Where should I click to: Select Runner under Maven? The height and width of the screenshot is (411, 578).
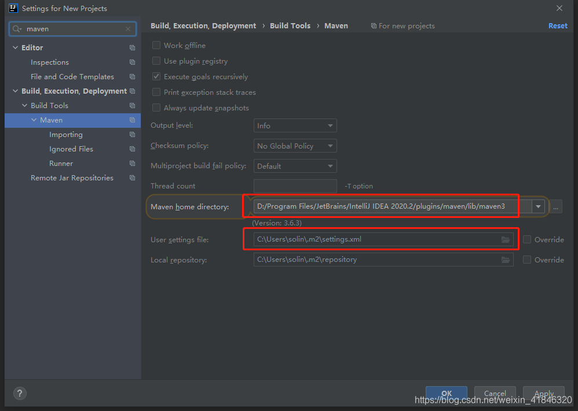tap(61, 164)
